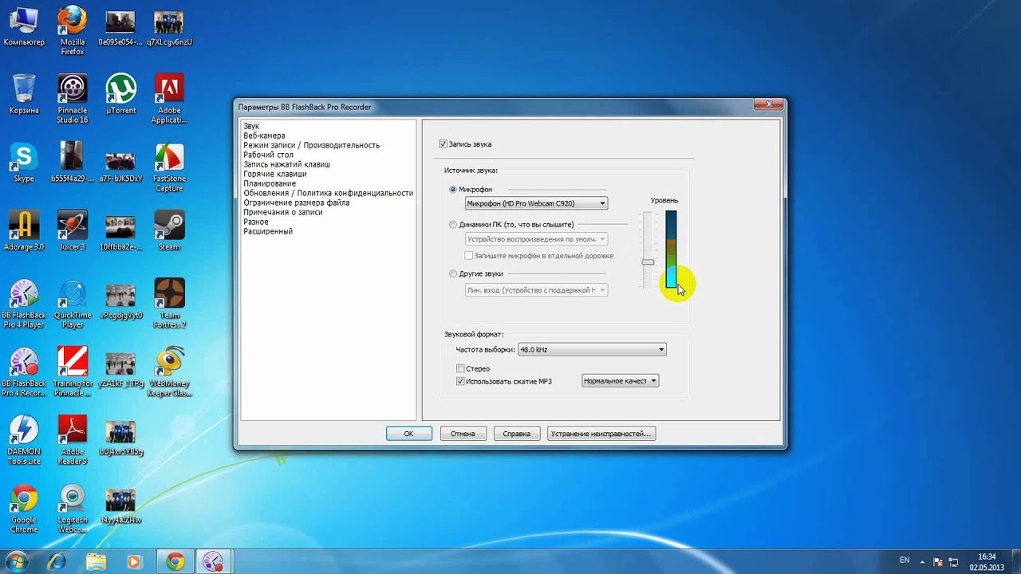Select Примечания о записи category
The height and width of the screenshot is (574, 1021).
[x=282, y=212]
